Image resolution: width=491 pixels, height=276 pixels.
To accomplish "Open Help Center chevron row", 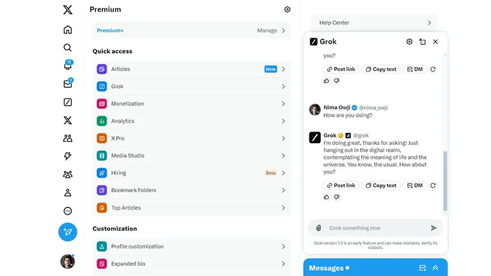I will [x=374, y=22].
